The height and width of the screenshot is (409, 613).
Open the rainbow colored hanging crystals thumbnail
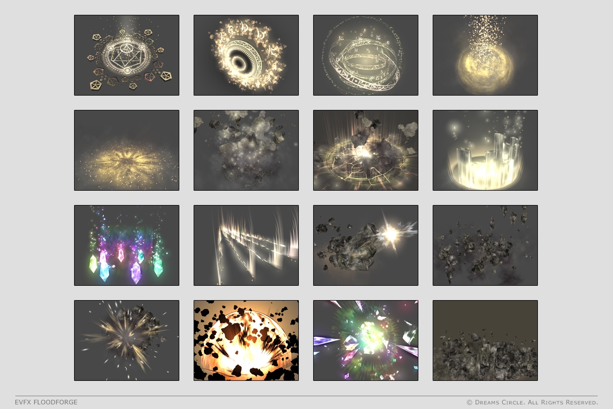[x=127, y=245]
